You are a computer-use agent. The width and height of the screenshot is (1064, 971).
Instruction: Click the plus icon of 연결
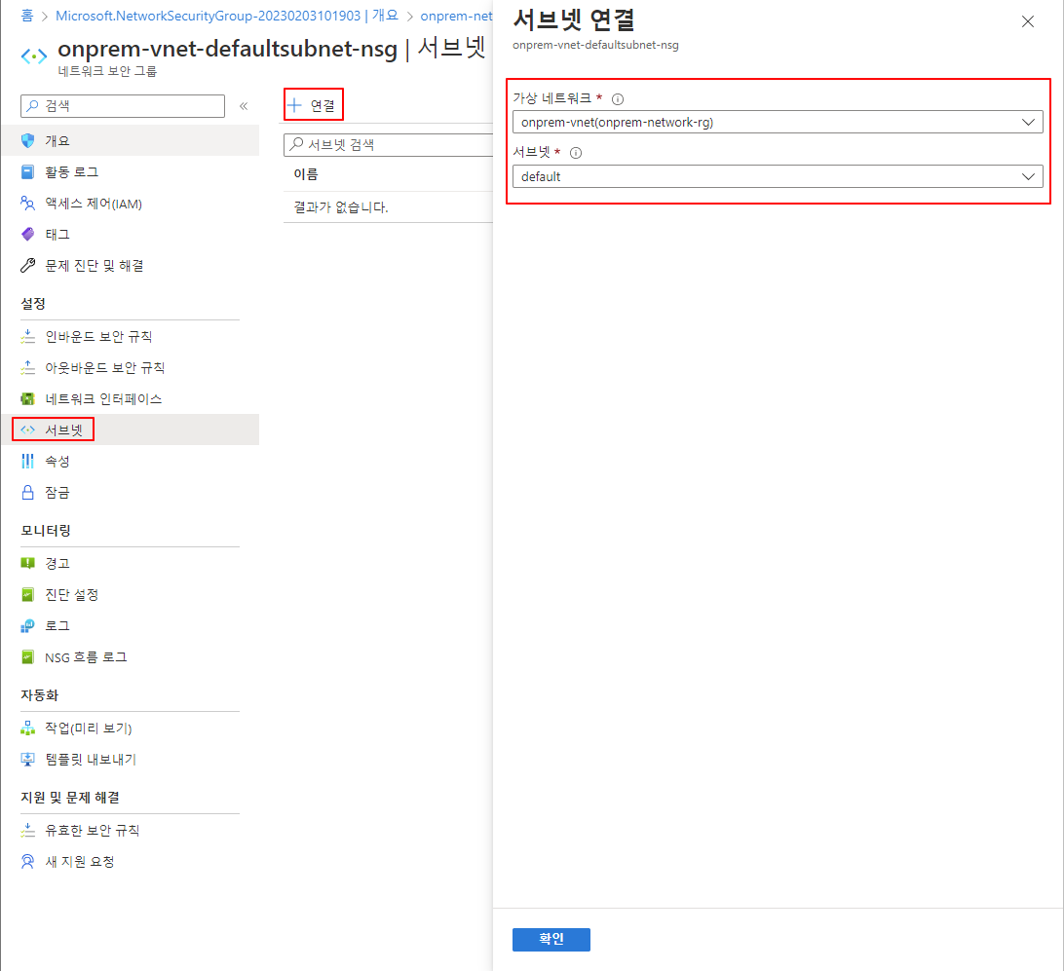pyautogui.click(x=294, y=105)
